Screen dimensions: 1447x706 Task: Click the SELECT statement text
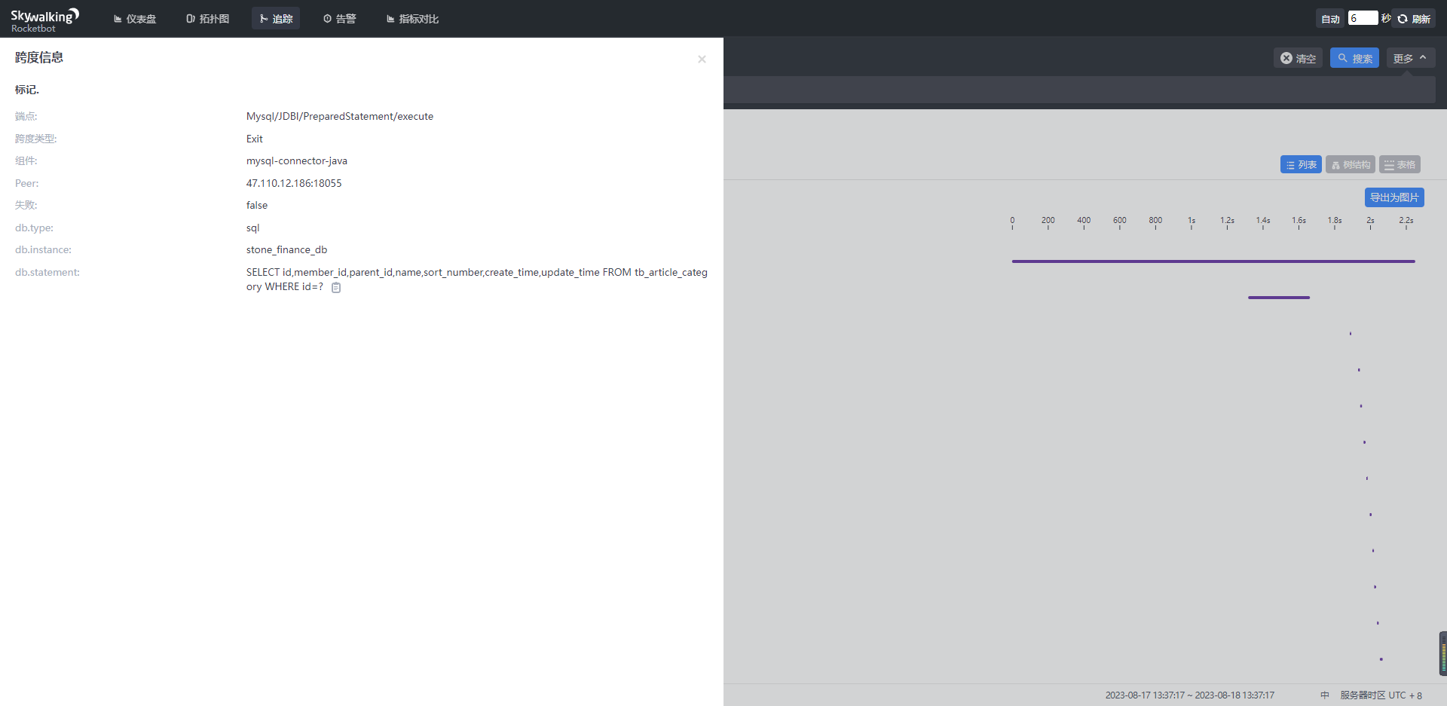[x=476, y=280]
